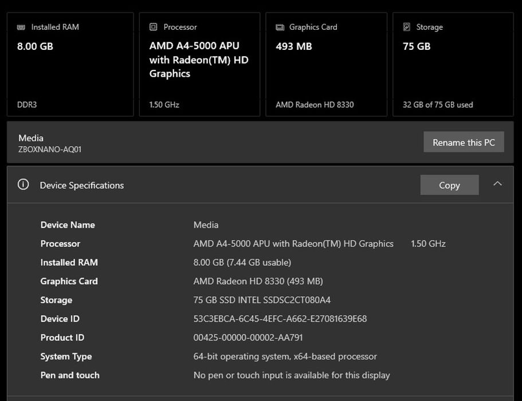Select the Product ID value text
Viewport: 522px width, 401px height.
pyautogui.click(x=248, y=337)
